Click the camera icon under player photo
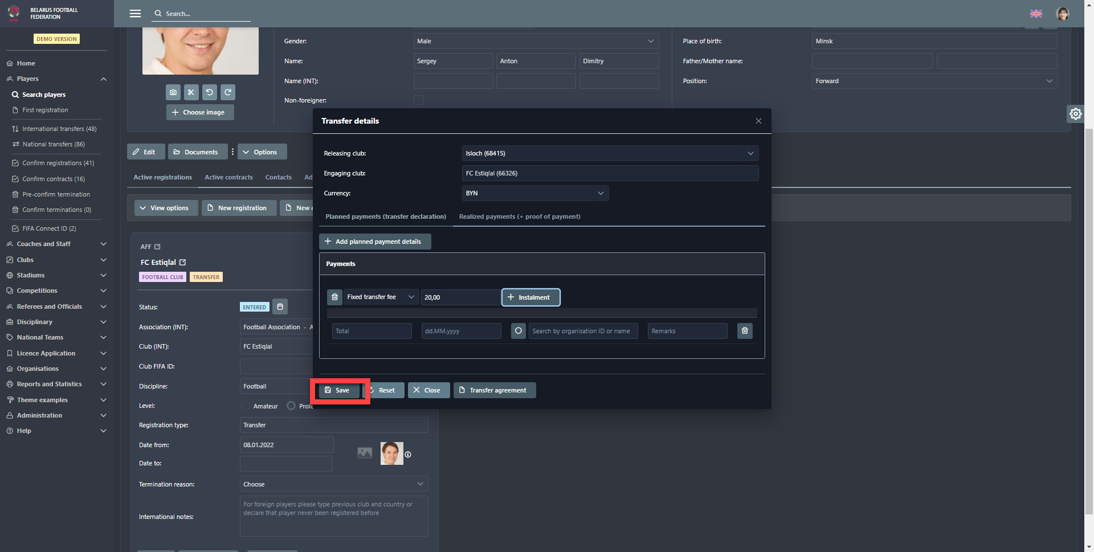Viewport: 1094px width, 552px height. 173,92
